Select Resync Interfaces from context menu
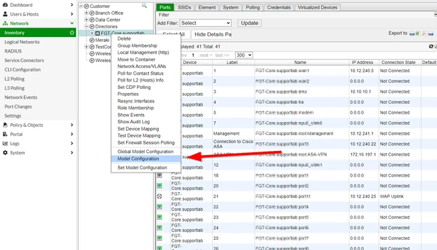This screenshot has height=250, width=437. [145, 101]
